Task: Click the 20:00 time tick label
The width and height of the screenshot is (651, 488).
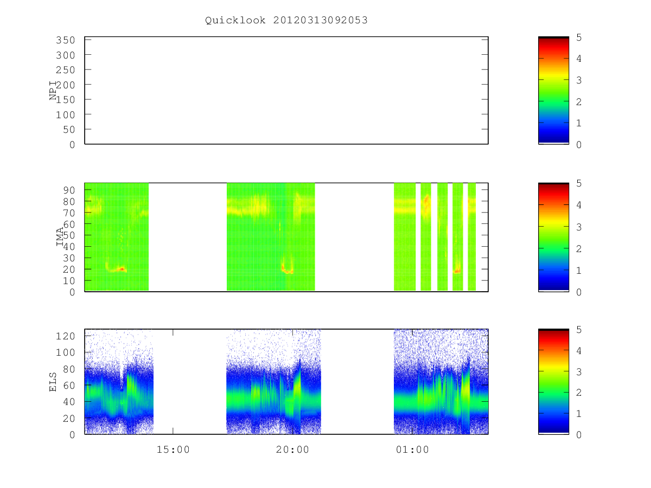Action: coord(292,450)
